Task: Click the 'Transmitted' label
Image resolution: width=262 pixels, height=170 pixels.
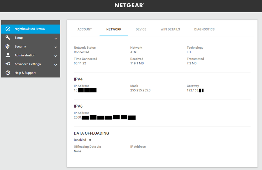Action: coord(195,59)
